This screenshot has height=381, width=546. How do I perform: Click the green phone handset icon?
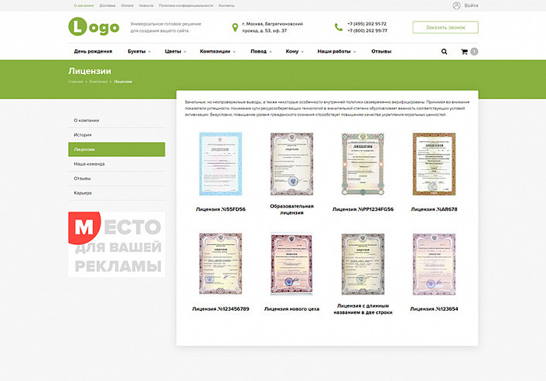(x=339, y=27)
